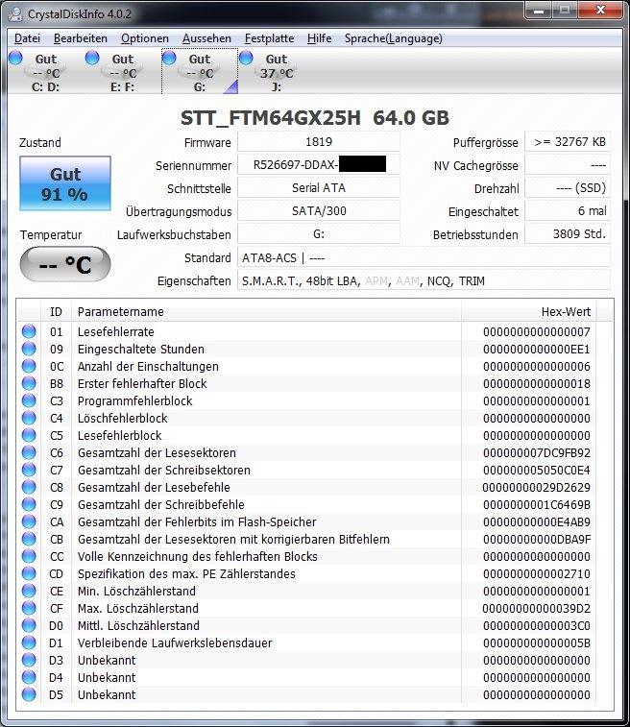630x727 pixels.
Task: Click the Eigenschaften field with S.M.A.R.T.
Action: (x=424, y=281)
